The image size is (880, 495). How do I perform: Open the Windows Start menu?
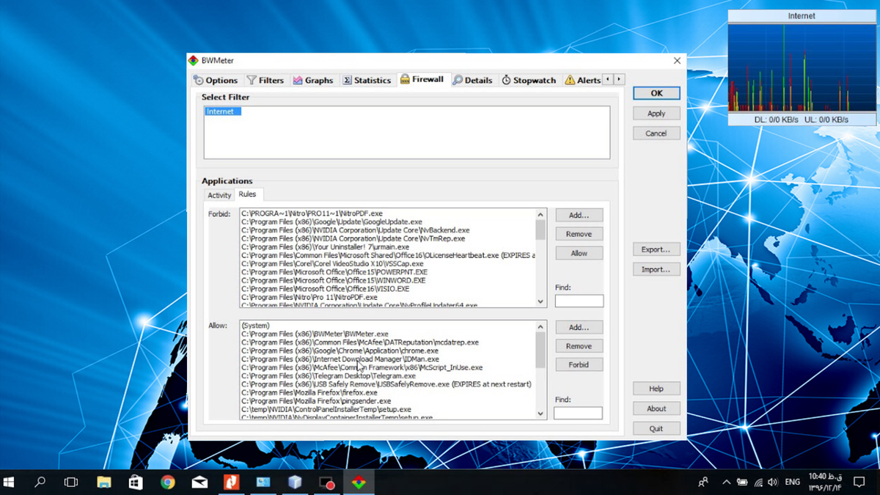tap(10, 482)
